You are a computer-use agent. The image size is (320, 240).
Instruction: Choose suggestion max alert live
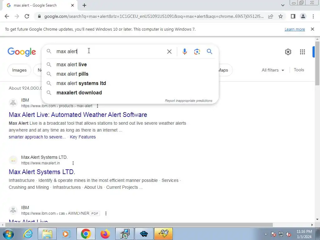coord(130,64)
